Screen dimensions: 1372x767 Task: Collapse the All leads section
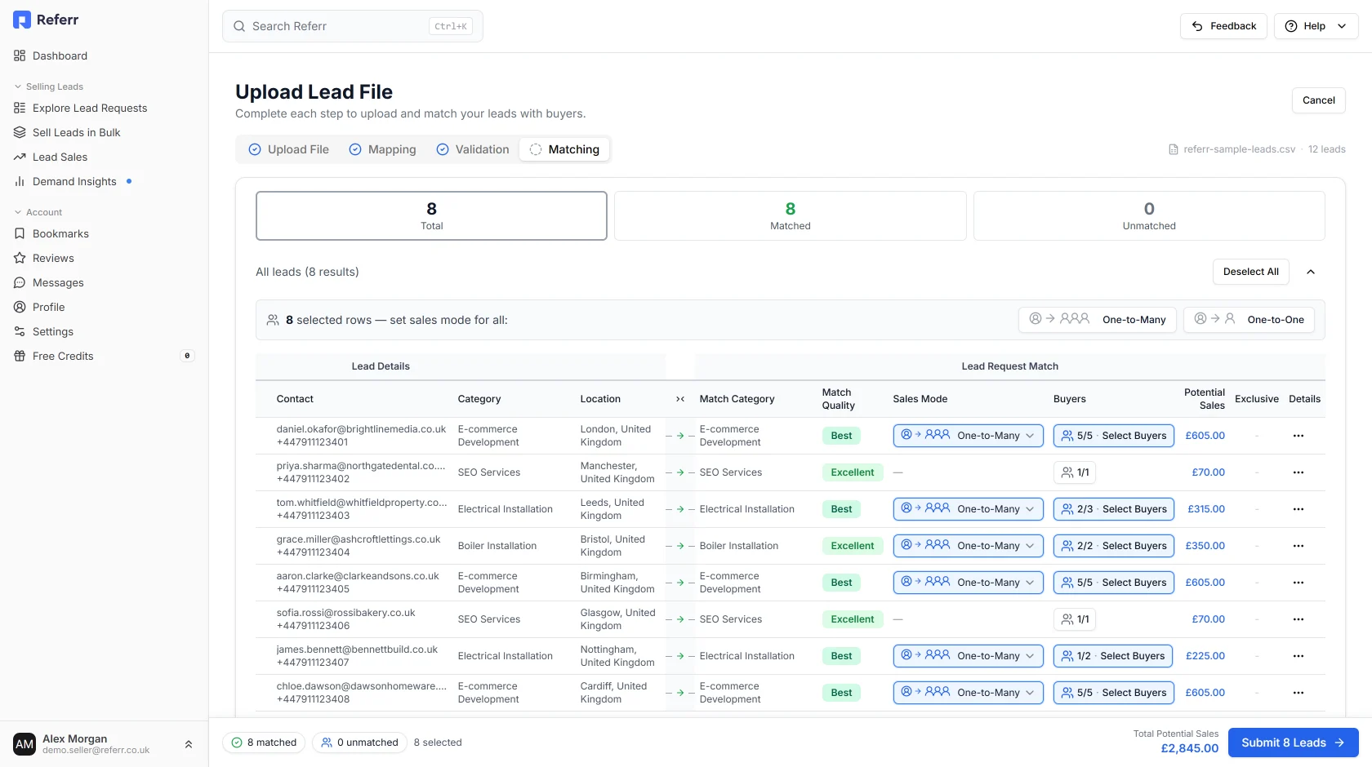tap(1311, 272)
